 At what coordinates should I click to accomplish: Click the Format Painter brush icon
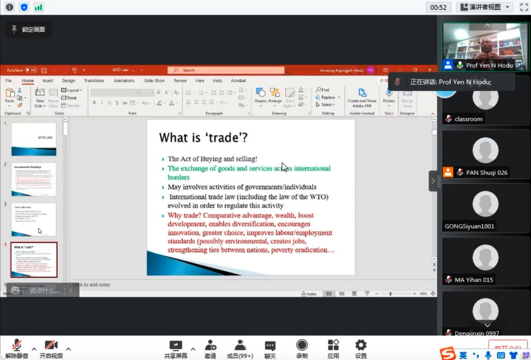point(19,105)
